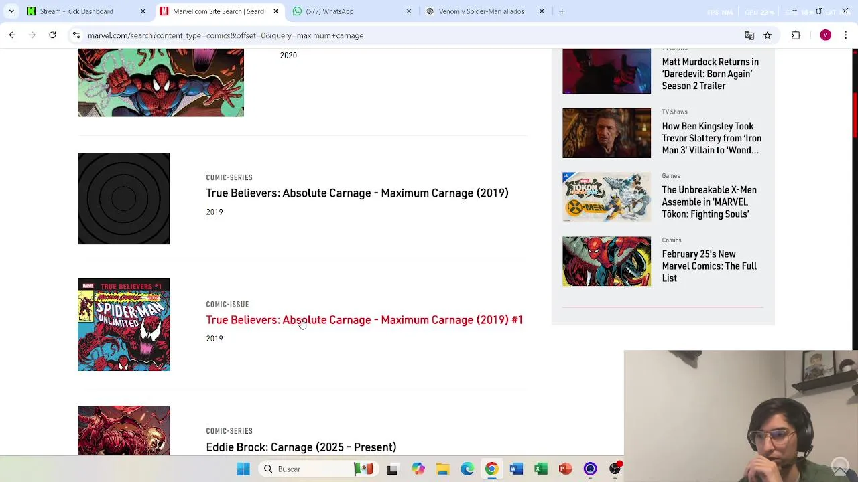Screen dimensions: 858x482
Task: Click the black placeholder series thumbnail
Action: pos(123,198)
